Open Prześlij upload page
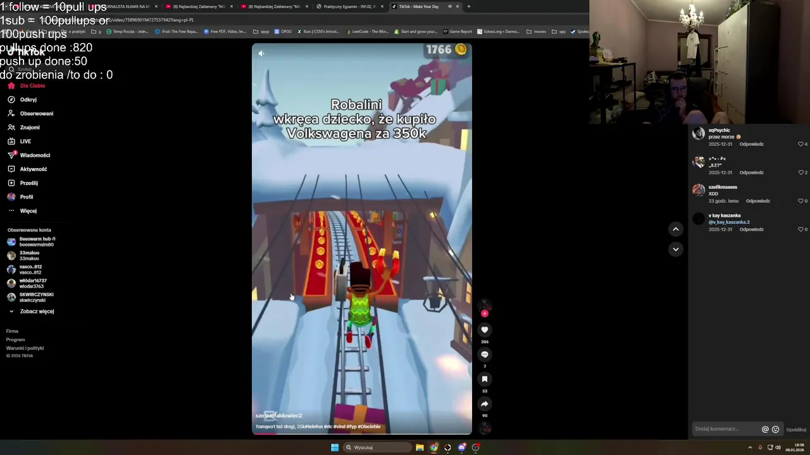The height and width of the screenshot is (455, 810). click(x=22, y=183)
